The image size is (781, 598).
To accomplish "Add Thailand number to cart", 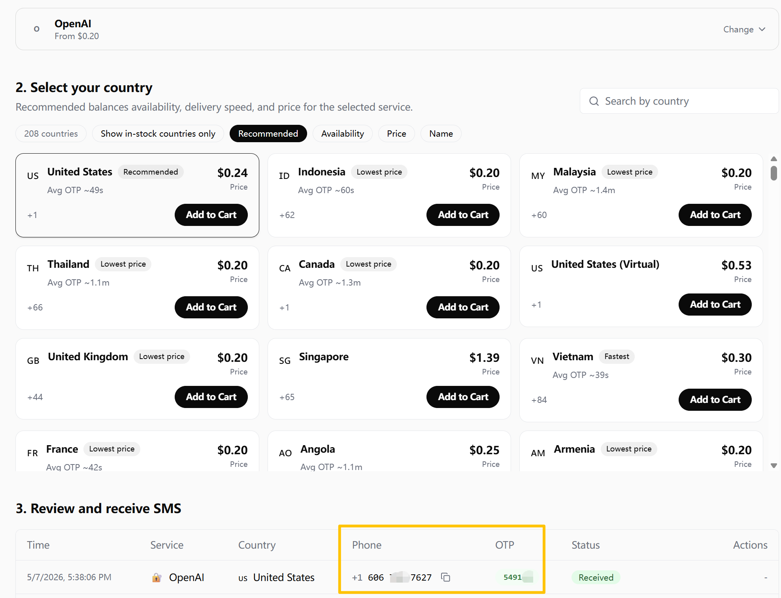I will point(211,307).
